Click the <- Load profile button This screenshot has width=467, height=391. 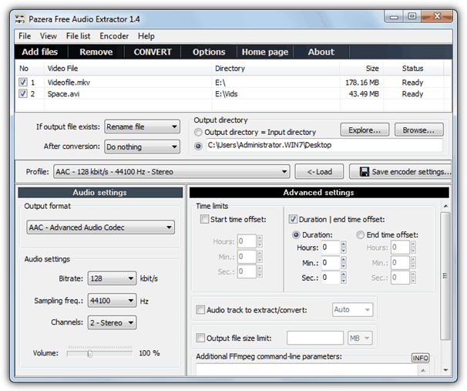(x=319, y=172)
